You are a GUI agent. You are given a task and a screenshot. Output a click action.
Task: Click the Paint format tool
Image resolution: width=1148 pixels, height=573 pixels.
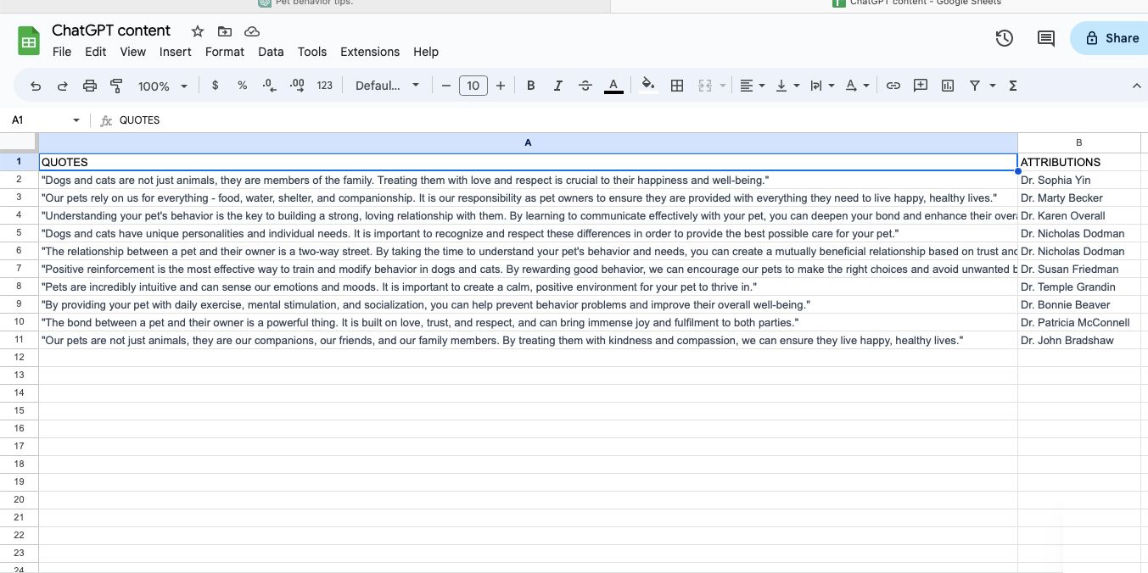[116, 85]
